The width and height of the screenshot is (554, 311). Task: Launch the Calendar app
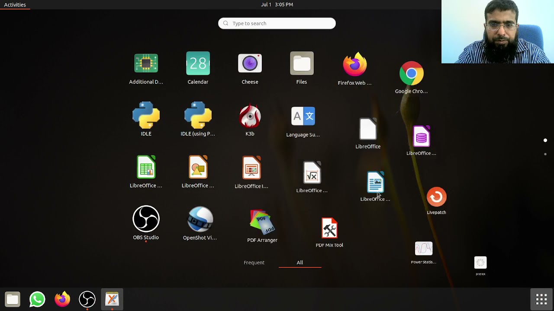tap(198, 64)
